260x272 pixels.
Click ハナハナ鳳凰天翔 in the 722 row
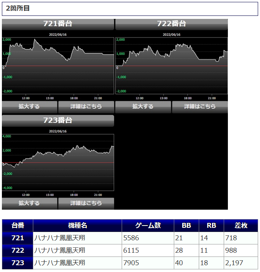pos(60,250)
